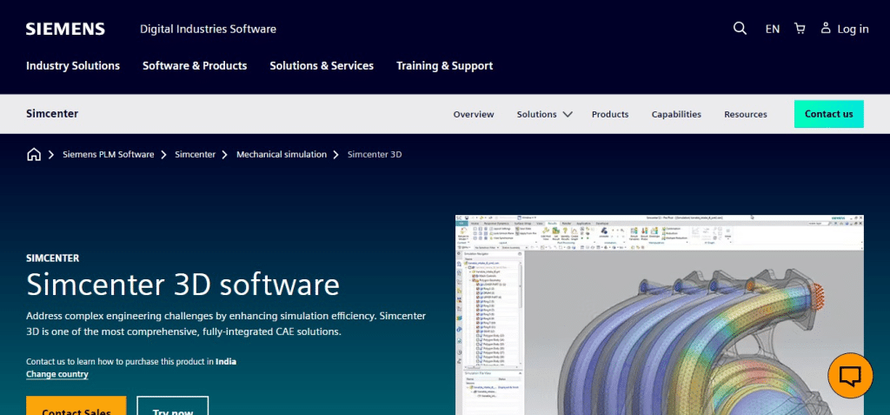
Task: Click the Change country link
Action: click(x=57, y=374)
